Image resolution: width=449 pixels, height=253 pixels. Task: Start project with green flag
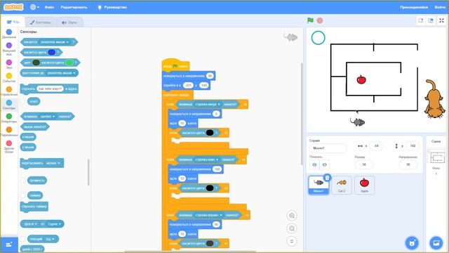click(x=310, y=20)
